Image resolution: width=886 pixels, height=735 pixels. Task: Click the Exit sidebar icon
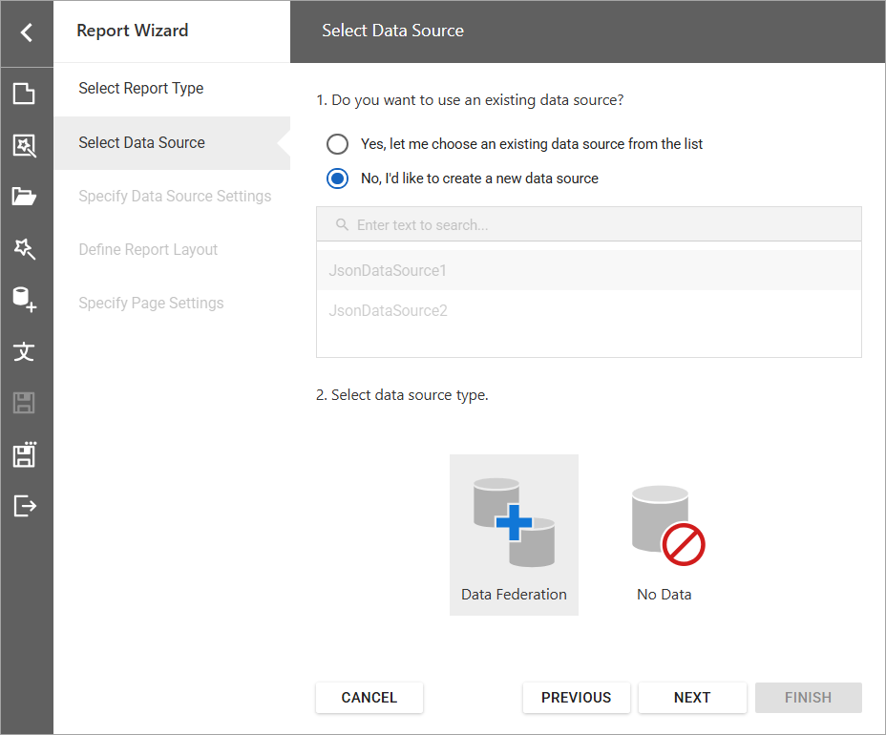[24, 505]
